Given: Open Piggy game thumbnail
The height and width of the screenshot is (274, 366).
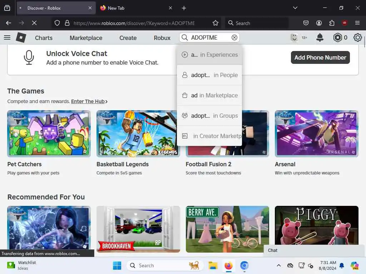Looking at the screenshot, I should pyautogui.click(x=317, y=225).
